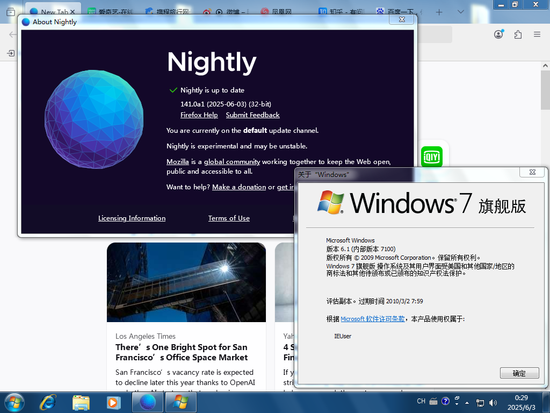The image size is (550, 413).
Task: Switch to the New Tab browser tab
Action: (52, 11)
